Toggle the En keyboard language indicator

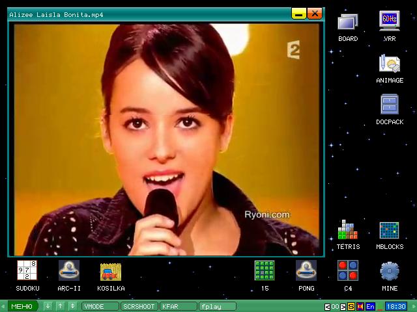click(370, 306)
